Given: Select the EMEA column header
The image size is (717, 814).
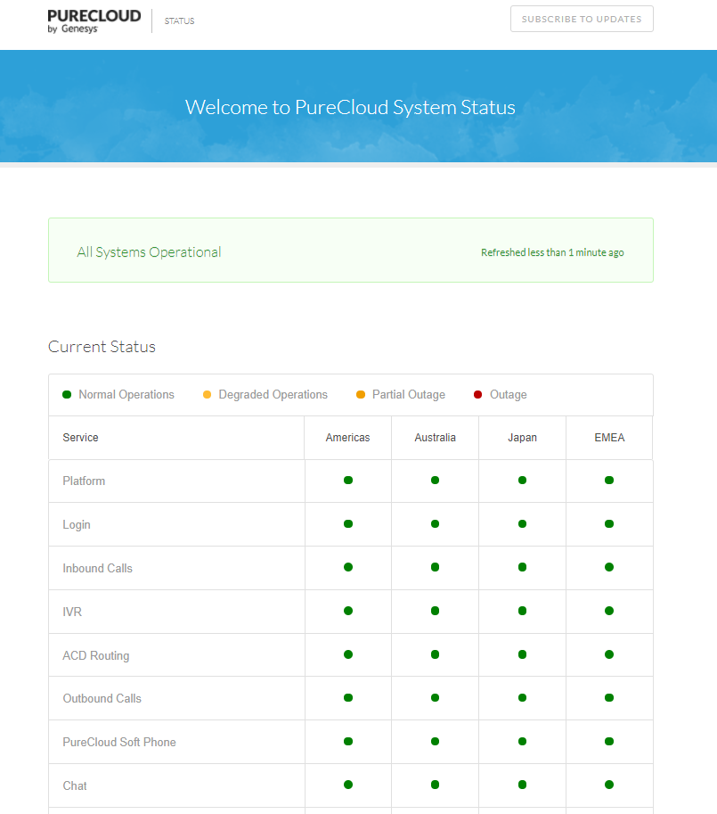Looking at the screenshot, I should tap(609, 438).
